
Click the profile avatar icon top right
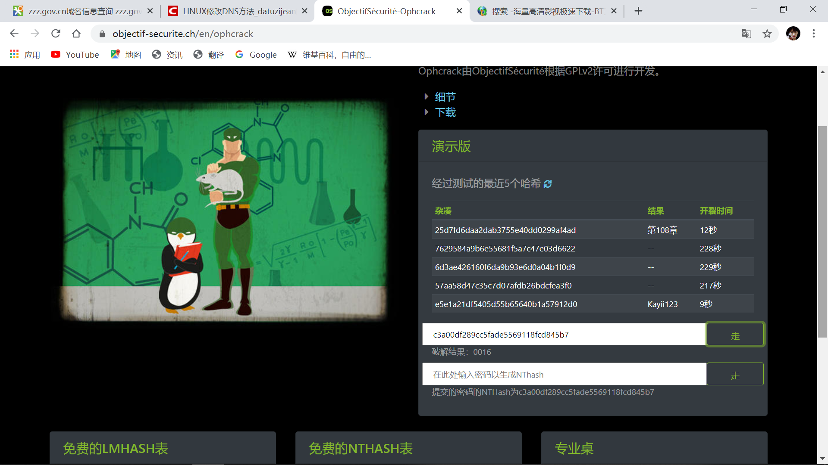(793, 34)
